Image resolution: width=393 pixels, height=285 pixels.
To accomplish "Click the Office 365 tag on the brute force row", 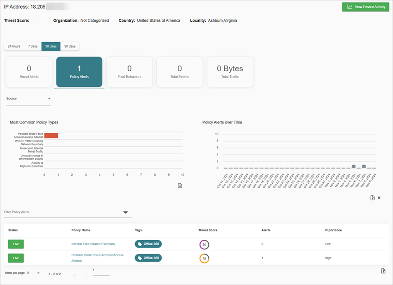I will coord(148,258).
